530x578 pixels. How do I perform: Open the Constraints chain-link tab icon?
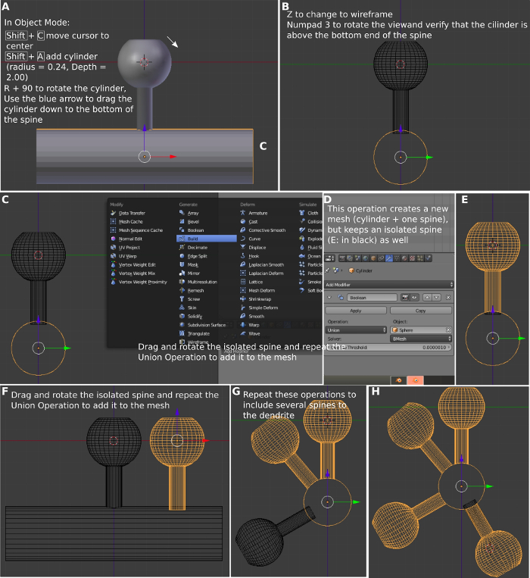[381, 258]
